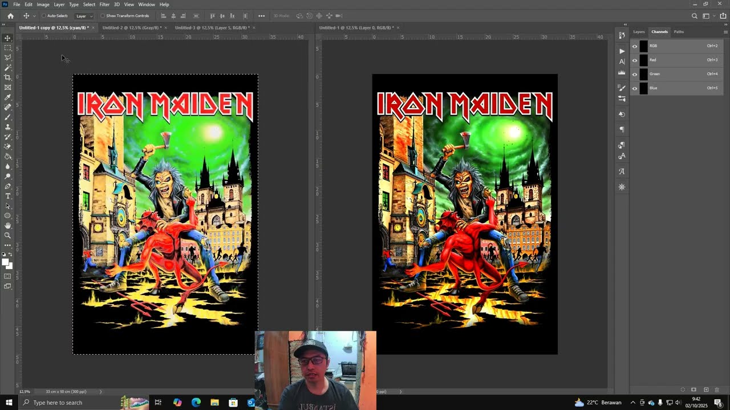
Task: Open the Paragraph panel icon
Action: pyautogui.click(x=622, y=130)
